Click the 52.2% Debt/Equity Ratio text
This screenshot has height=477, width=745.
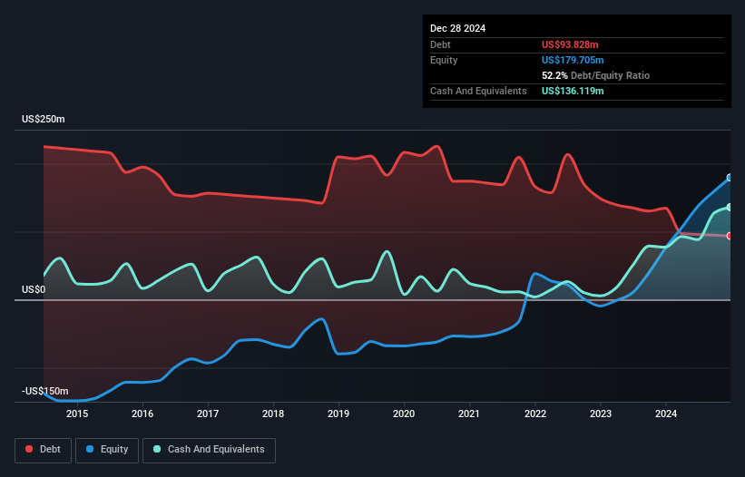pyautogui.click(x=595, y=75)
